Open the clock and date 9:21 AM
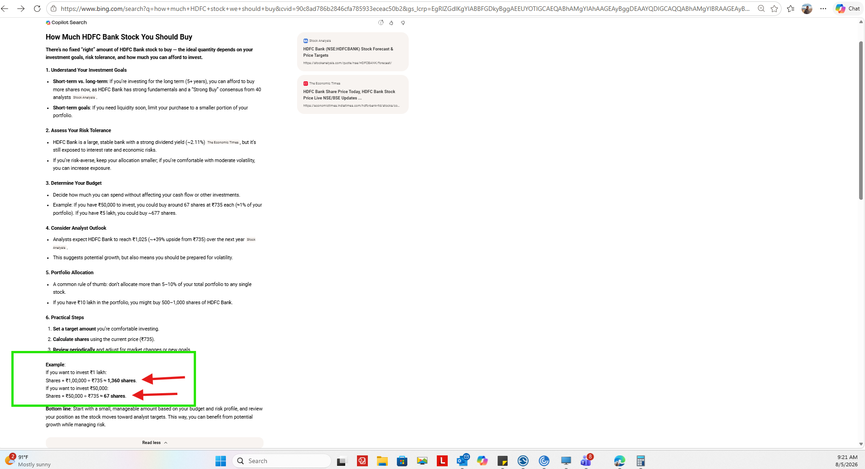 tap(847, 461)
